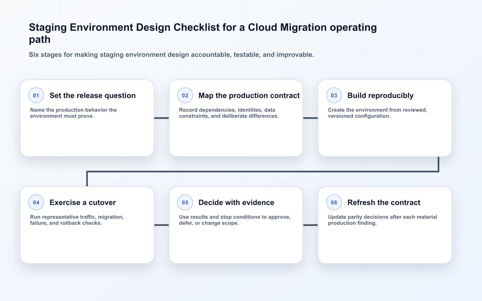Select the heading 'Build reproducibly'
Image resolution: width=482 pixels, height=301 pixels.
point(380,96)
